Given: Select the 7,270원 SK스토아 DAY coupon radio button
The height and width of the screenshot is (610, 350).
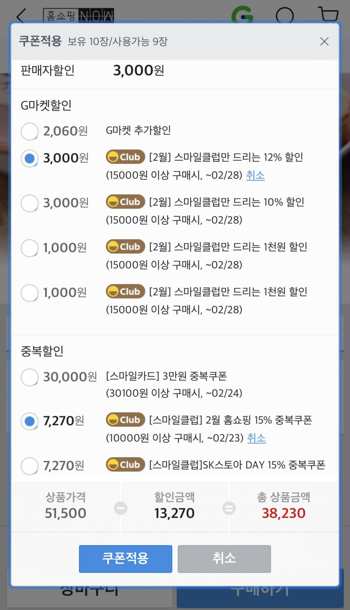Looking at the screenshot, I should click(x=30, y=466).
